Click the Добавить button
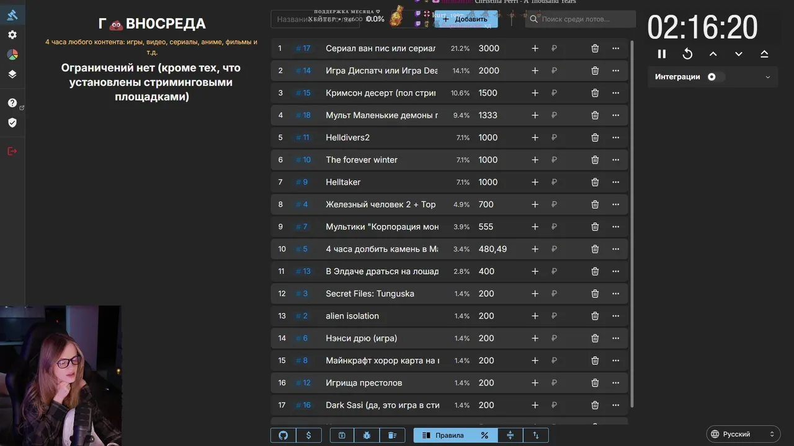This screenshot has height=446, width=794. [x=465, y=19]
